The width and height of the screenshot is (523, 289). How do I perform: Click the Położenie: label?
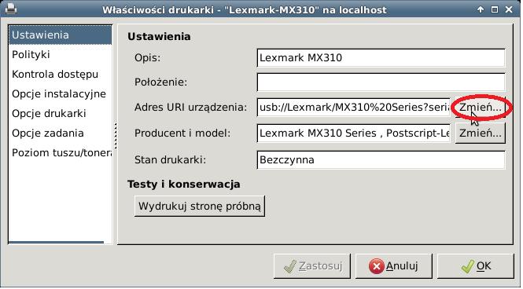[161, 82]
